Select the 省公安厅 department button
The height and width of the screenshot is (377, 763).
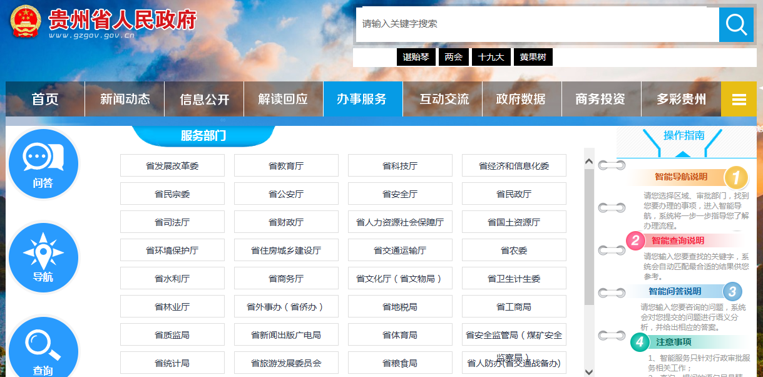coord(286,194)
